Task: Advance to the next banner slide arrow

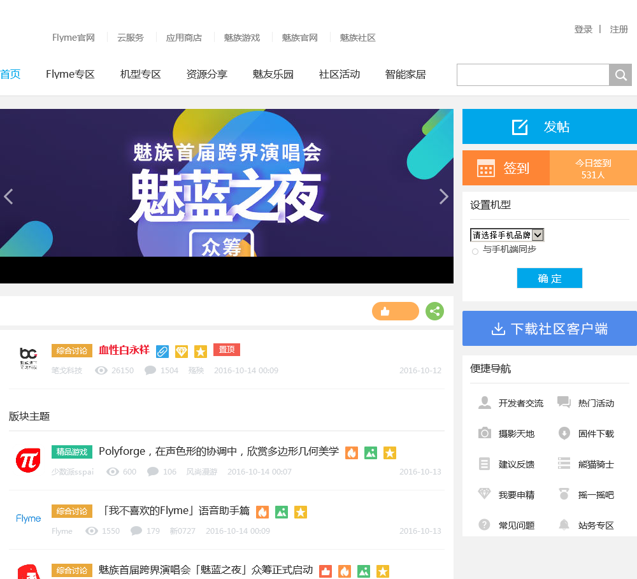Action: tap(444, 196)
